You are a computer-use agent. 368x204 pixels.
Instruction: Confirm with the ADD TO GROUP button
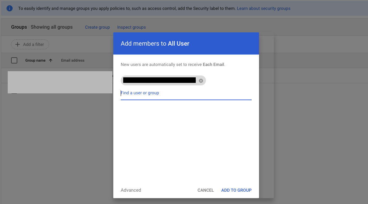coord(236,190)
